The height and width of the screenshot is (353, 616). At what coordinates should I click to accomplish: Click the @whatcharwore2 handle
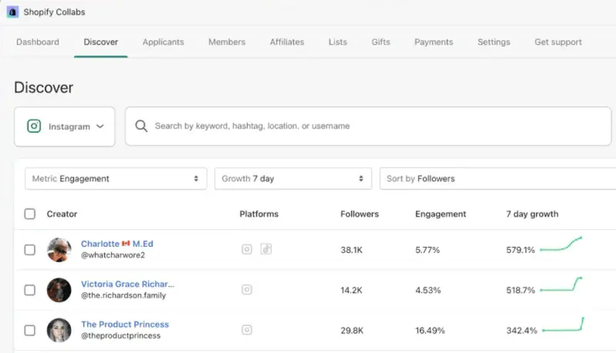click(x=112, y=255)
